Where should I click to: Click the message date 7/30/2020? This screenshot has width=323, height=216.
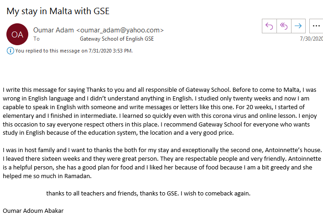coord(311,39)
